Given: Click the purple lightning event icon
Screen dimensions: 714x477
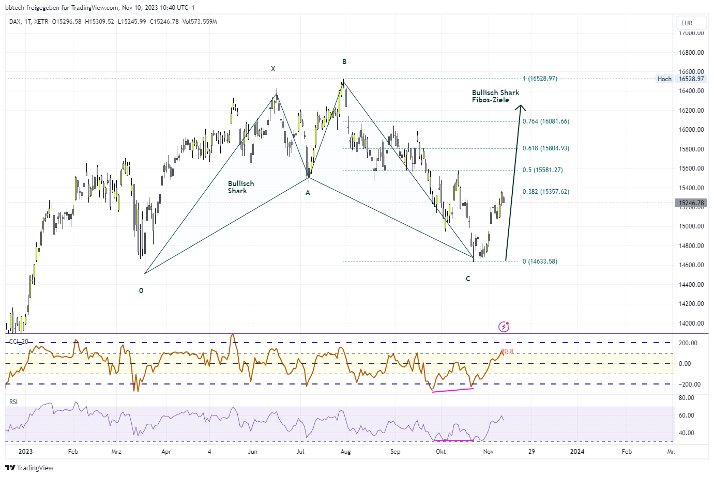Looking at the screenshot, I should click(504, 327).
